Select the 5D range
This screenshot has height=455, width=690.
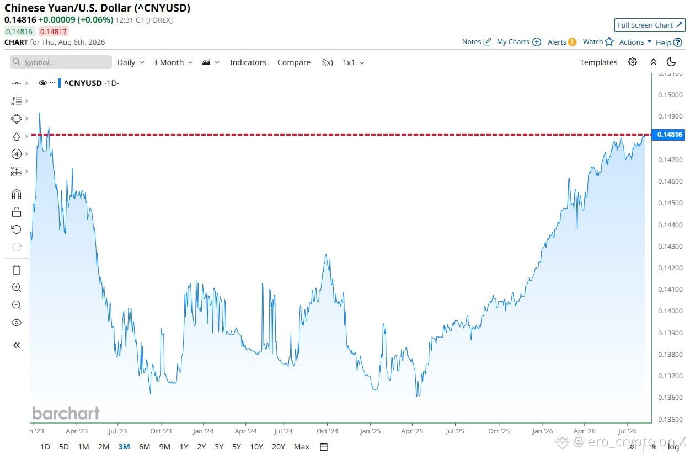pyautogui.click(x=64, y=447)
